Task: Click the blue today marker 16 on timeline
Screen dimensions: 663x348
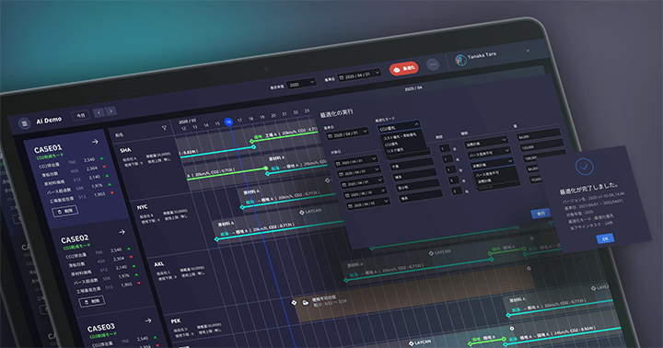Action: pyautogui.click(x=228, y=122)
